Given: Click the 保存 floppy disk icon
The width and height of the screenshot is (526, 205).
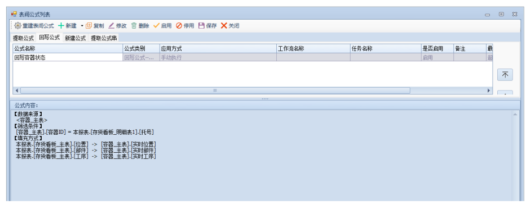Looking at the screenshot, I should (201, 26).
